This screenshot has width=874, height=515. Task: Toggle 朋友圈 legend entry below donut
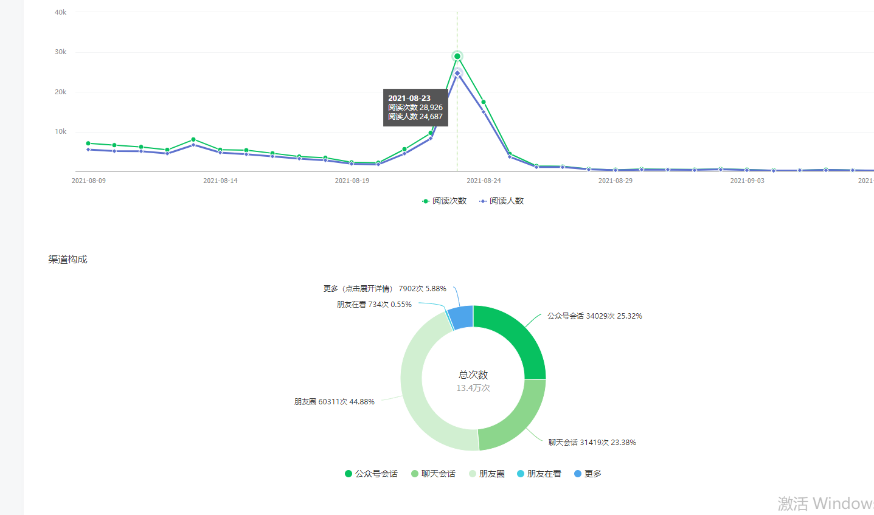pyautogui.click(x=487, y=474)
